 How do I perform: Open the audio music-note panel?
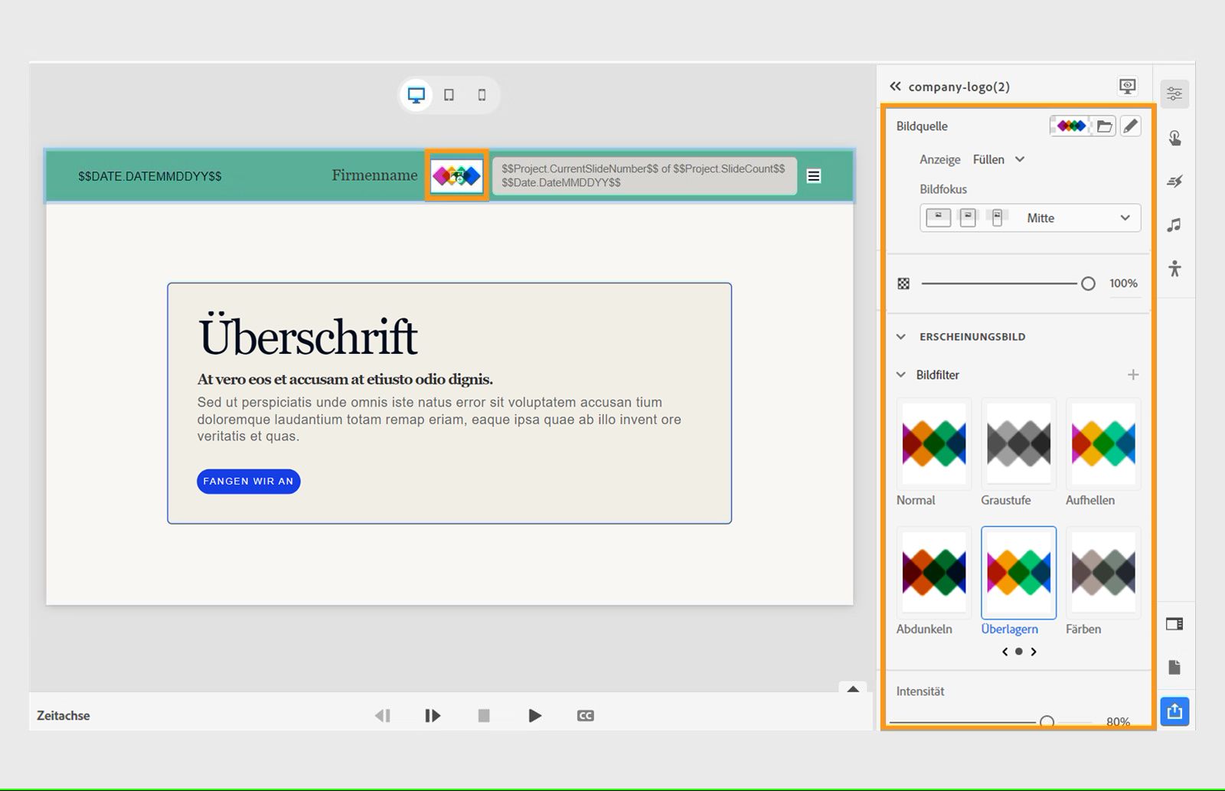tap(1174, 225)
